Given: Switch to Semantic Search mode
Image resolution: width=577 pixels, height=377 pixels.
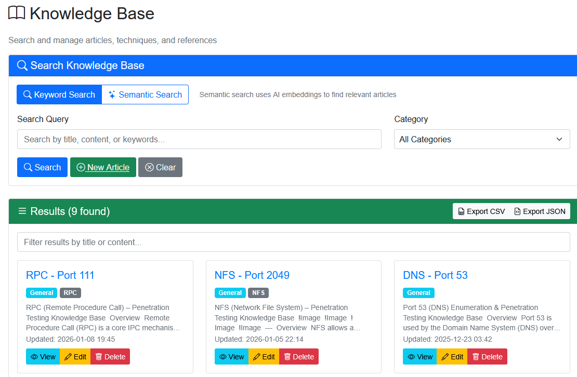Looking at the screenshot, I should (x=145, y=95).
